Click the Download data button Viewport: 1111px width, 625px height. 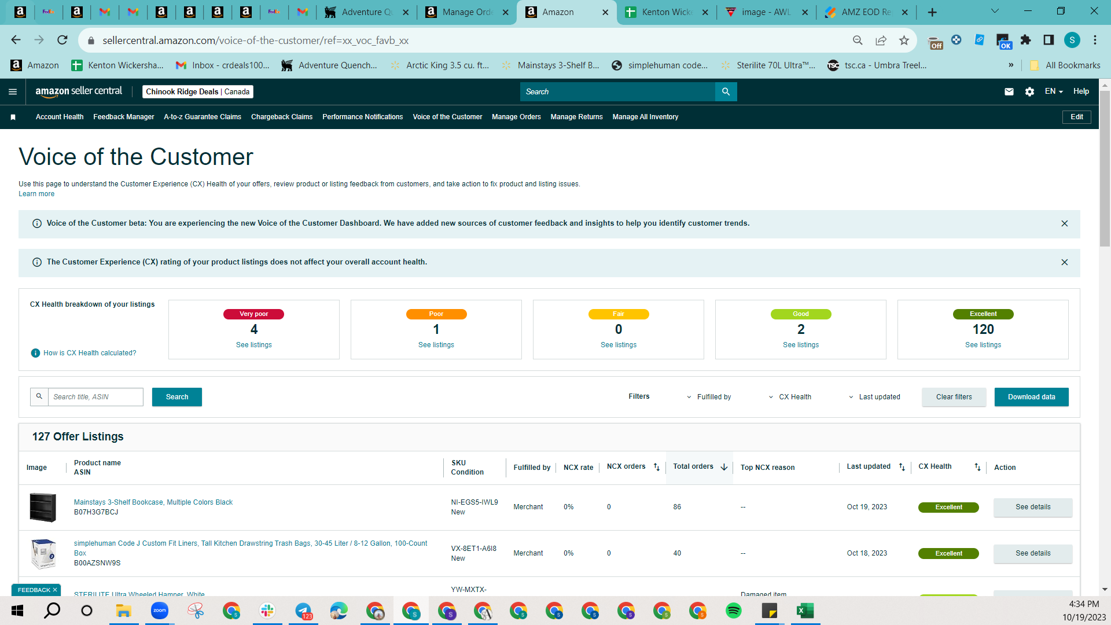pos(1032,397)
